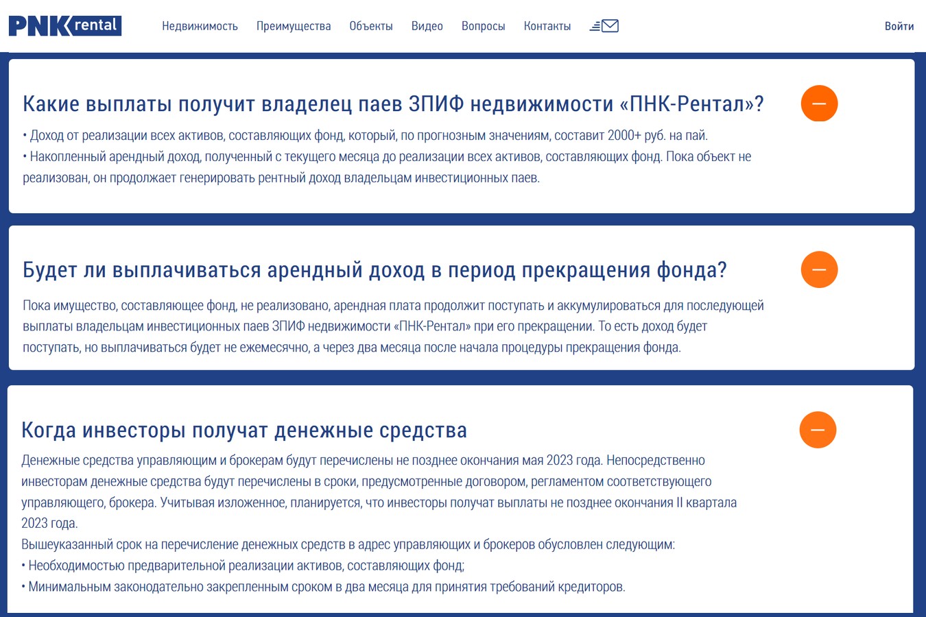926x617 pixels.
Task: Click the bullet 'Минимальным законодательно закрепленным сроком'
Action: (323, 588)
